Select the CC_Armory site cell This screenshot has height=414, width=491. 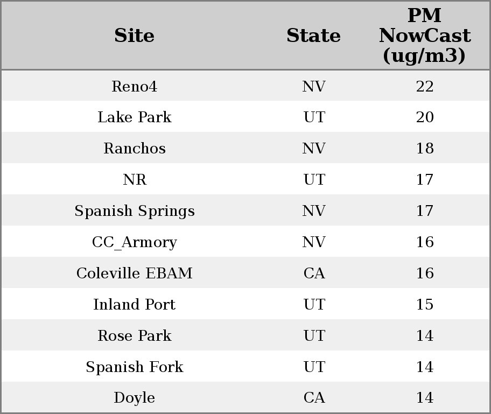click(134, 242)
